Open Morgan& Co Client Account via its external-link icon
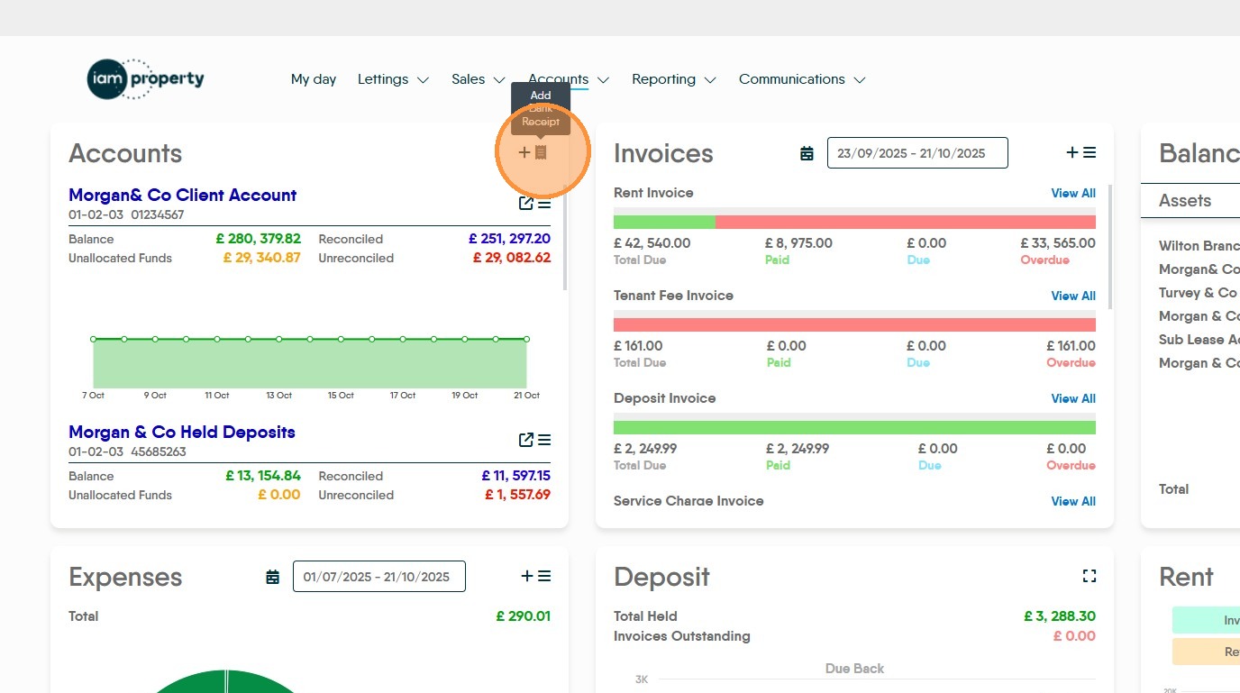This screenshot has height=693, width=1240. coord(526,204)
